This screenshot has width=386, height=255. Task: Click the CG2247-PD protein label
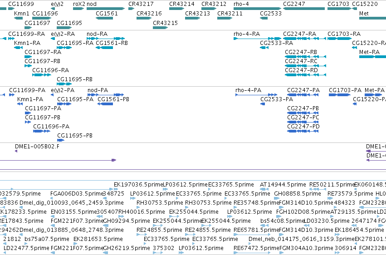tap(303, 126)
